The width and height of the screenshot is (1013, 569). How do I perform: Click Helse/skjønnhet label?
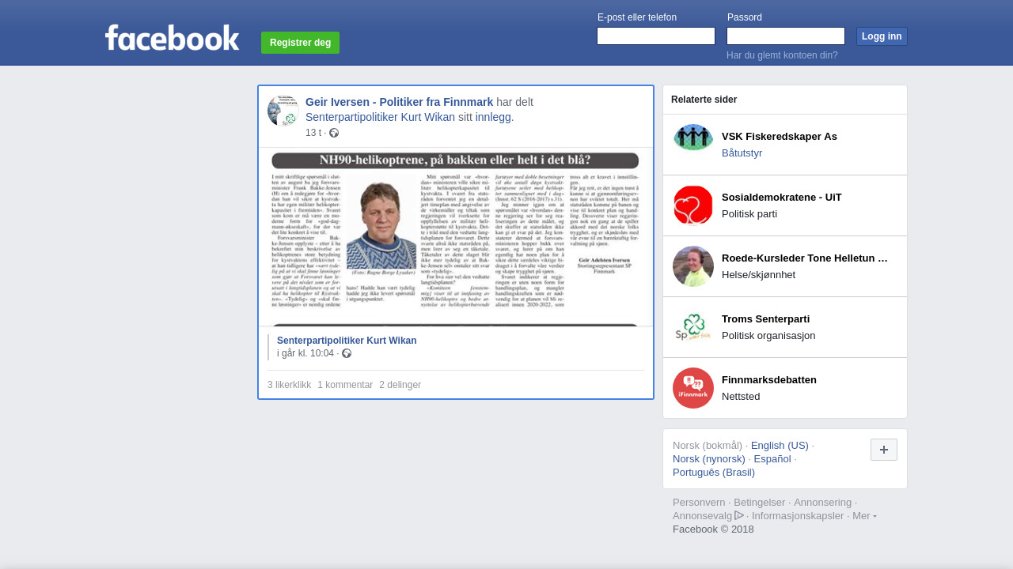(x=758, y=275)
